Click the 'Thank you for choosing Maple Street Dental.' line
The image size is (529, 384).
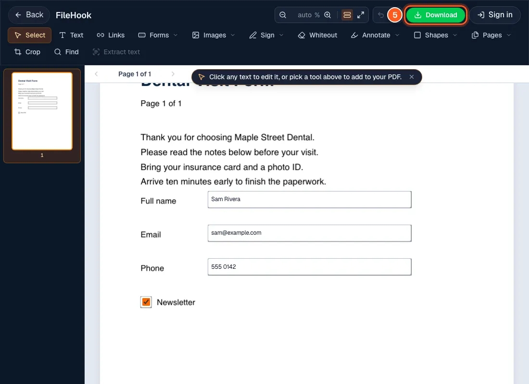(x=227, y=137)
